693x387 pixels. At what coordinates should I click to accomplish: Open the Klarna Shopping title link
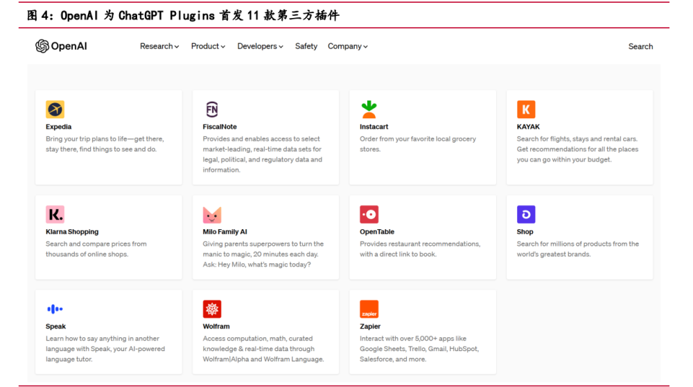pyautogui.click(x=72, y=232)
